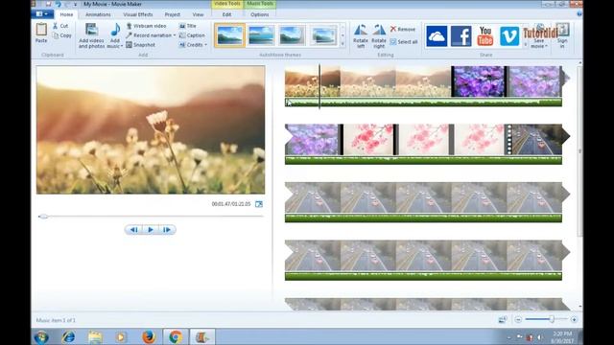Screen dimensions: 614x345
Task: Customize Quick Access Toolbar dropdown
Action: pos(75,4)
